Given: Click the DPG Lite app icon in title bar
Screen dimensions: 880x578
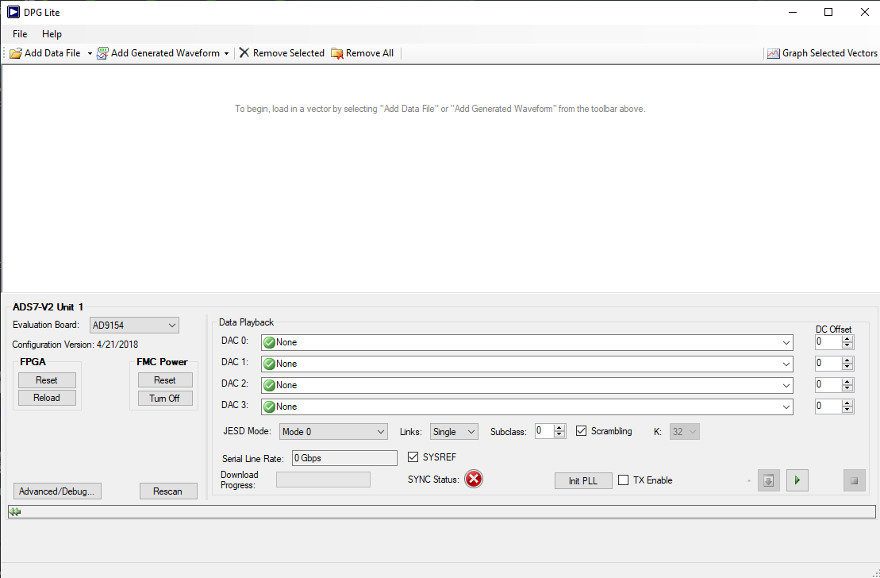Looking at the screenshot, I should (13, 12).
